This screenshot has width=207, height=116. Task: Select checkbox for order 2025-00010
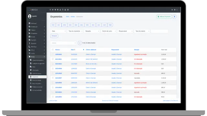(x=53, y=64)
